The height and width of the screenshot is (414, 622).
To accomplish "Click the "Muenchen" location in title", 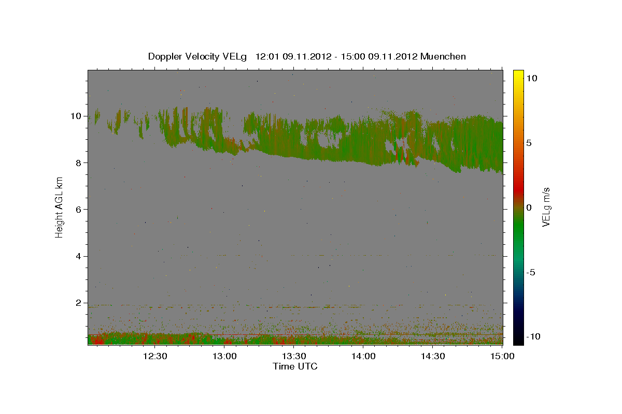I will (x=443, y=56).
